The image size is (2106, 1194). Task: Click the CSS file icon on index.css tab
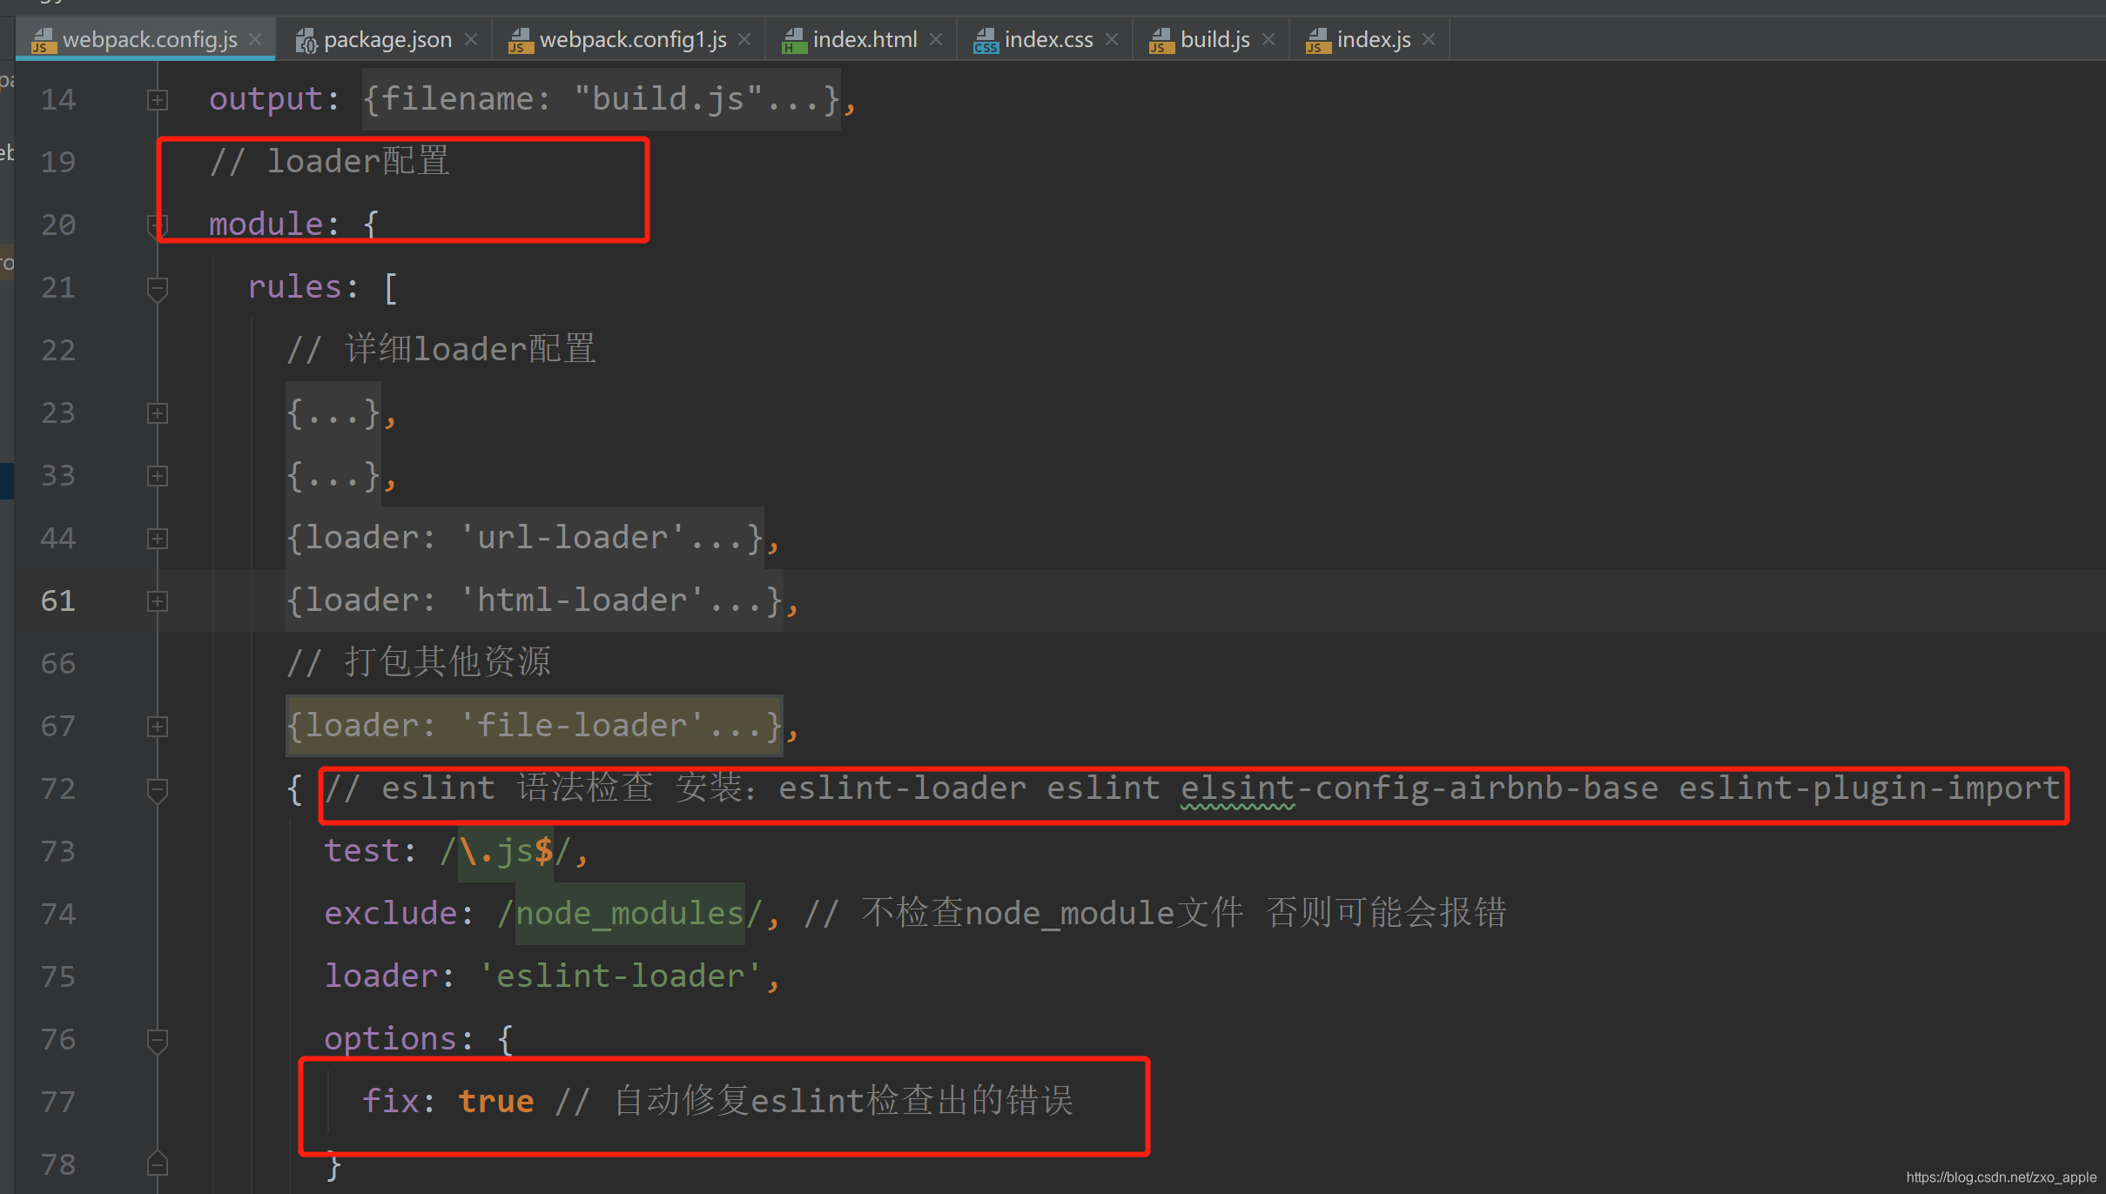point(986,40)
